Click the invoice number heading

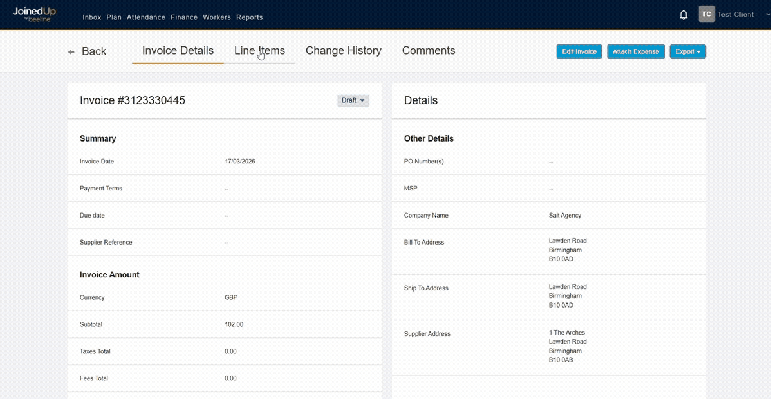coord(133,100)
